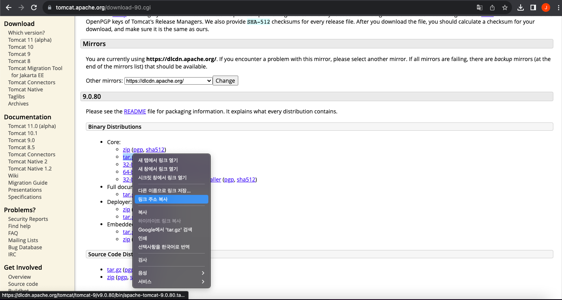The width and height of the screenshot is (562, 300).
Task: Expand the 음성 submenu
Action: (171, 273)
